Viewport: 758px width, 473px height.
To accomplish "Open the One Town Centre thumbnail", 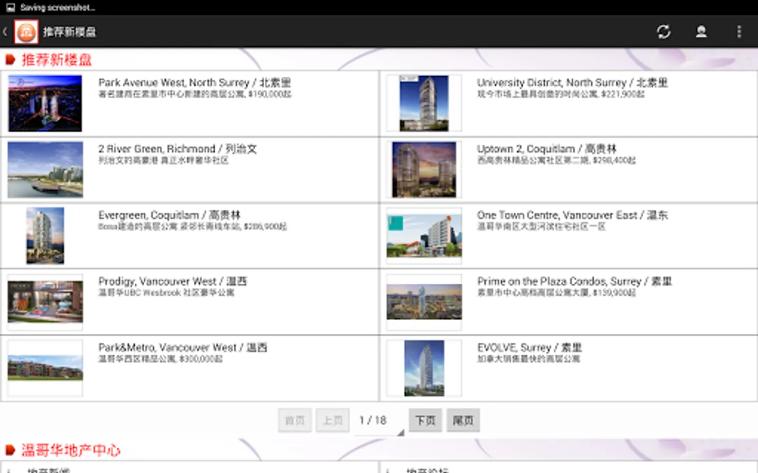I will pos(424,235).
